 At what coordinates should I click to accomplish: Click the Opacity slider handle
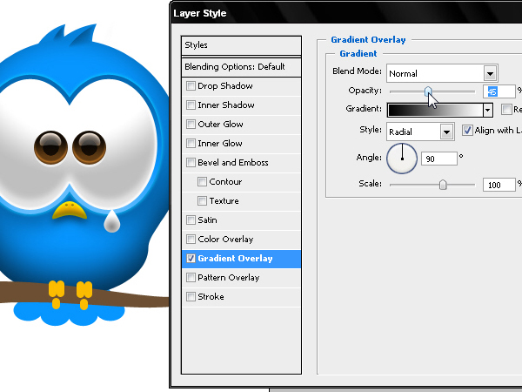pyautogui.click(x=428, y=91)
